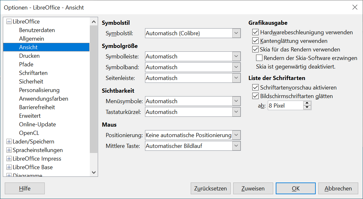Disable Skia für das Rendern verwenden

pyautogui.click(x=255, y=49)
